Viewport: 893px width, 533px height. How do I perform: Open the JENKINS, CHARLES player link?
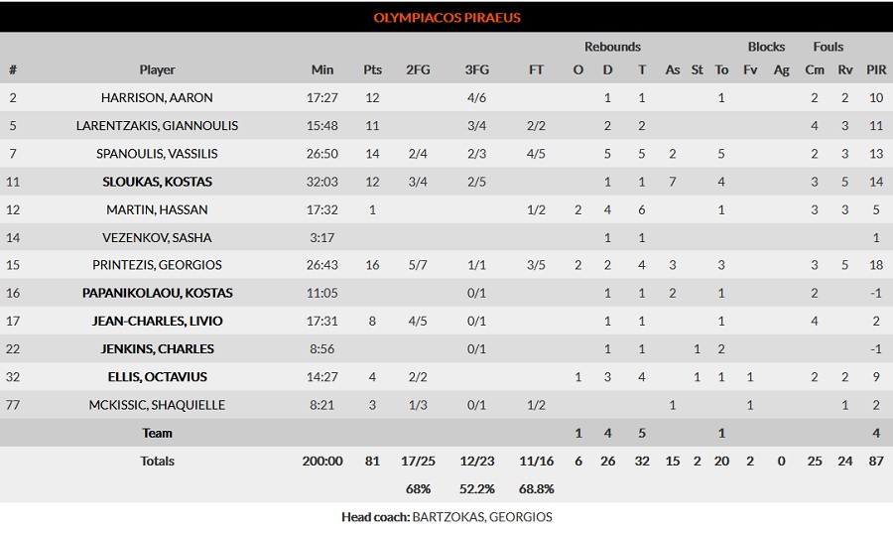pyautogui.click(x=157, y=348)
